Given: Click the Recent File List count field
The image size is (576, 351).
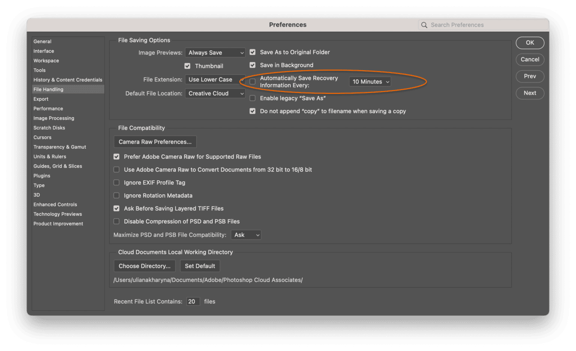Looking at the screenshot, I should tap(193, 302).
